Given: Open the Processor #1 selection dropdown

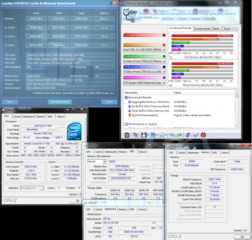Looking at the screenshot, I should (x=42, y=188).
